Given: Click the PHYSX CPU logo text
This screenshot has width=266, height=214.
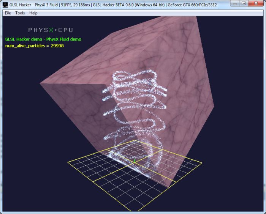Looking at the screenshot, I should pos(51,30).
